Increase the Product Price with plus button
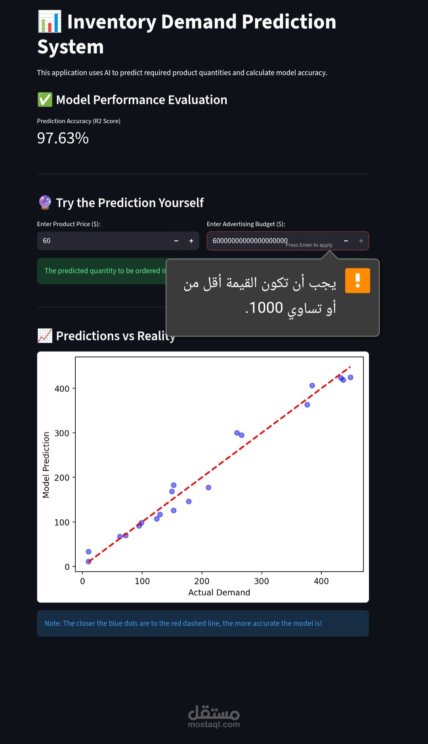This screenshot has width=428, height=744. pyautogui.click(x=191, y=241)
